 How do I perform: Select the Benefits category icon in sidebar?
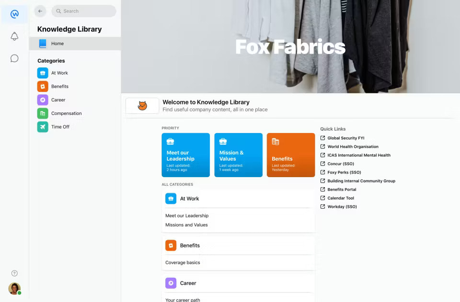coord(42,86)
